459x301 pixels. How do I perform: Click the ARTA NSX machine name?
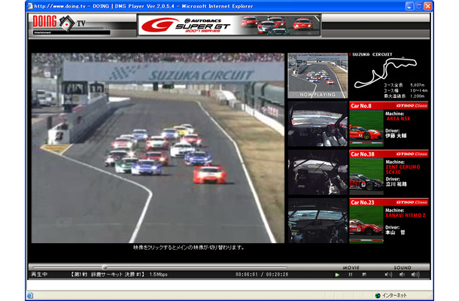(x=398, y=119)
